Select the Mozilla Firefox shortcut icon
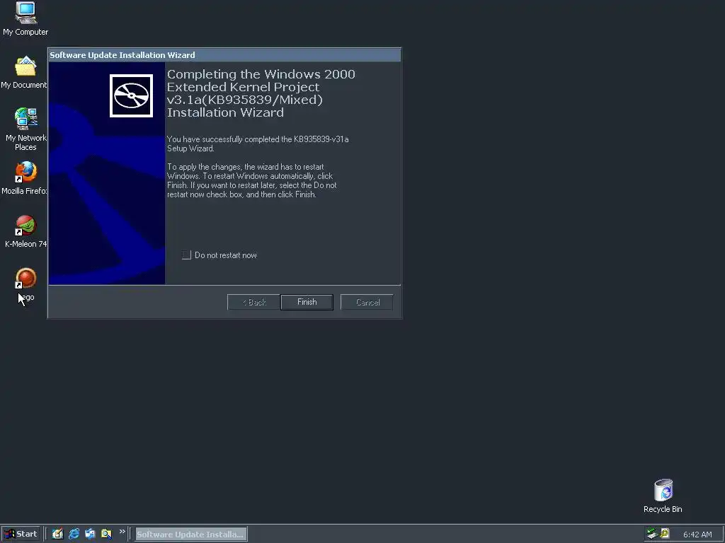The width and height of the screenshot is (725, 543). click(26, 172)
